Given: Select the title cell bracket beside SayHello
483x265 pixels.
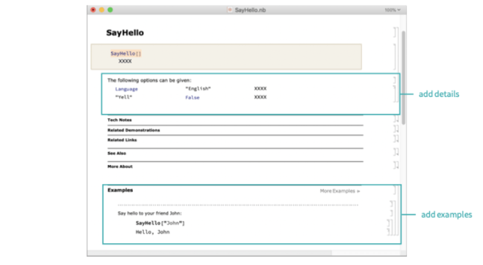Looking at the screenshot, I should [x=395, y=33].
